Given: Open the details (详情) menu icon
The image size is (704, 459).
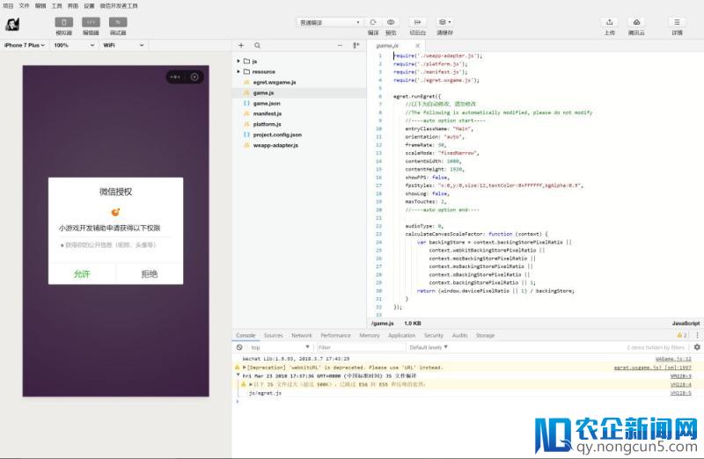Looking at the screenshot, I should click(x=677, y=22).
